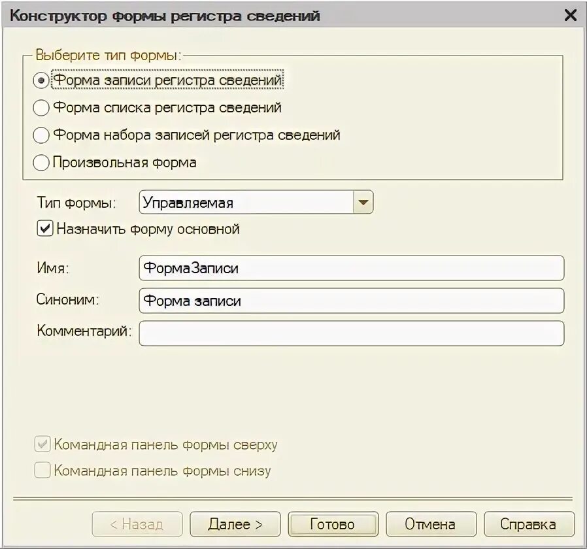Open help with 'Справка' button
Image resolution: width=587 pixels, height=549 pixels.
[x=529, y=524]
